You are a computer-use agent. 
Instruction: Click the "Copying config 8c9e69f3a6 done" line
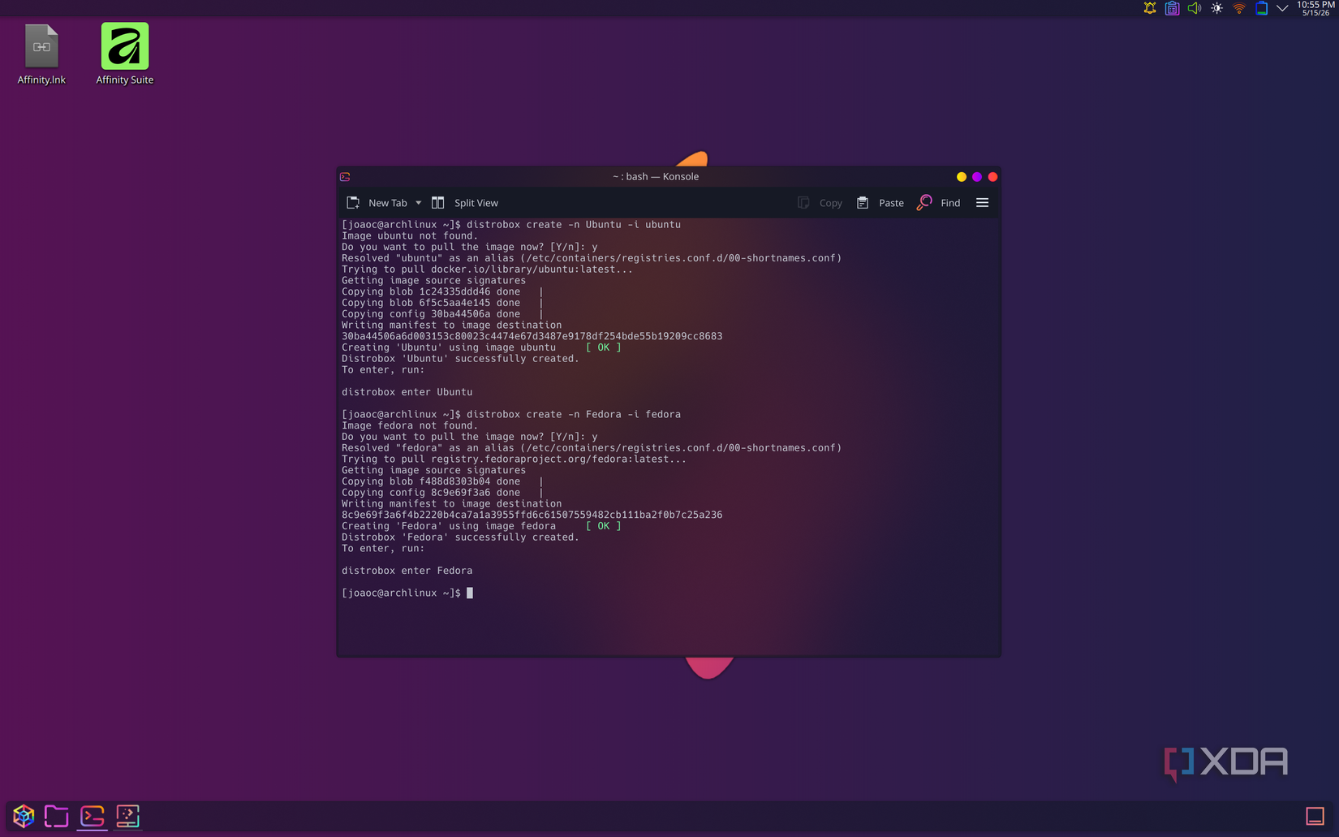click(431, 493)
